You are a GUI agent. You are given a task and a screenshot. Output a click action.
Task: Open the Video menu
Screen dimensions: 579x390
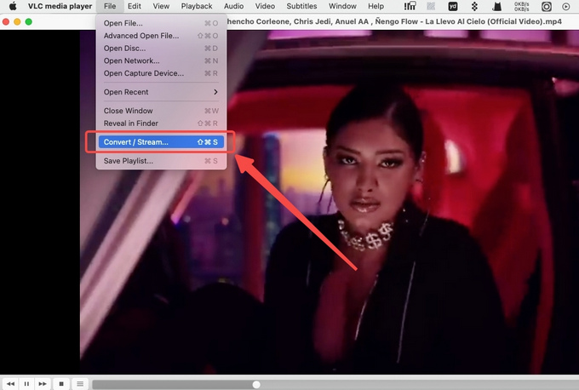(265, 6)
